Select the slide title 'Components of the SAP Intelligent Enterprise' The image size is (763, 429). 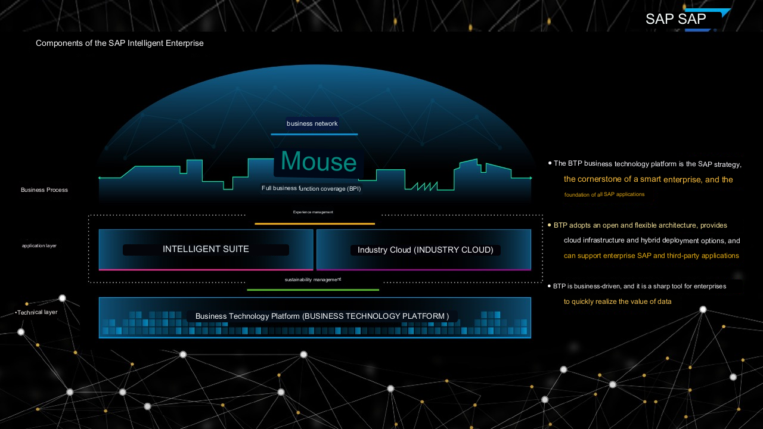(120, 43)
